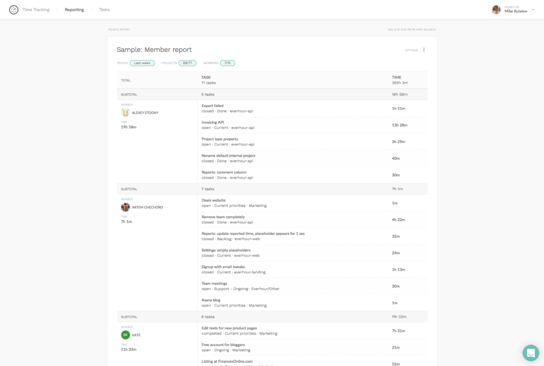Screen dimensions: 544x366
Task: Open the Invoicing API task
Action: tap(214, 122)
